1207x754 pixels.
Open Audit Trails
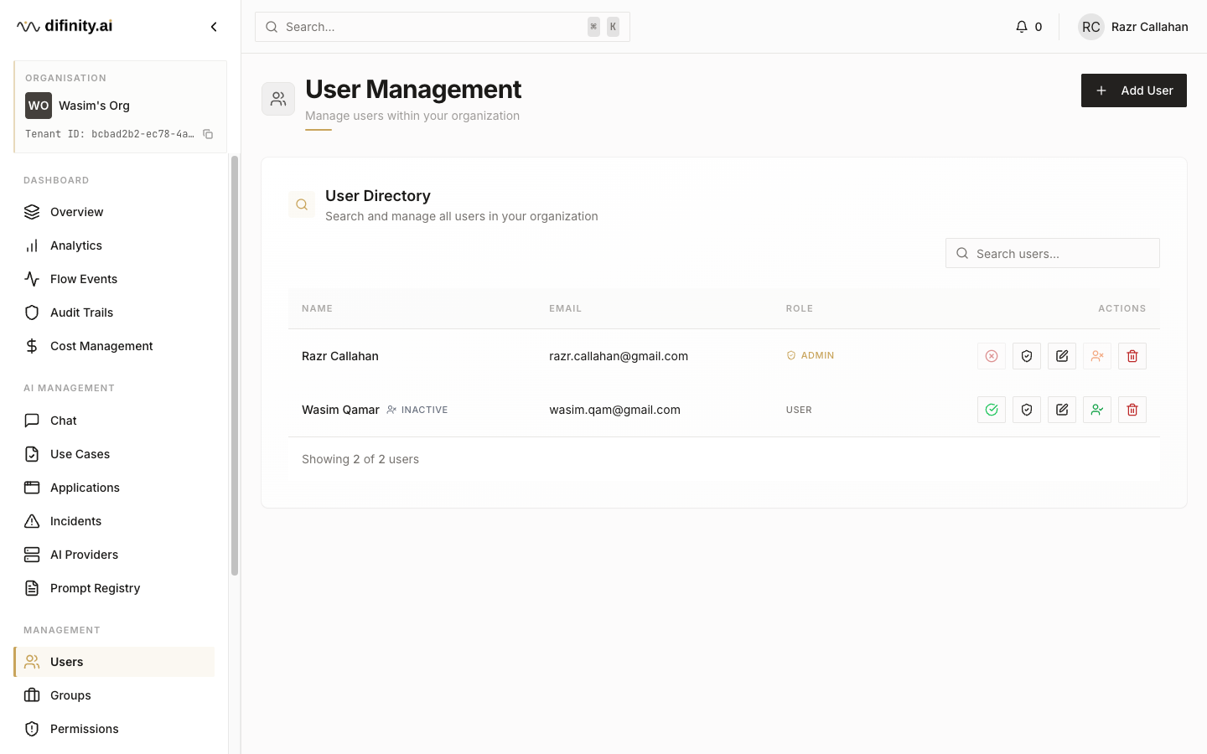114,312
